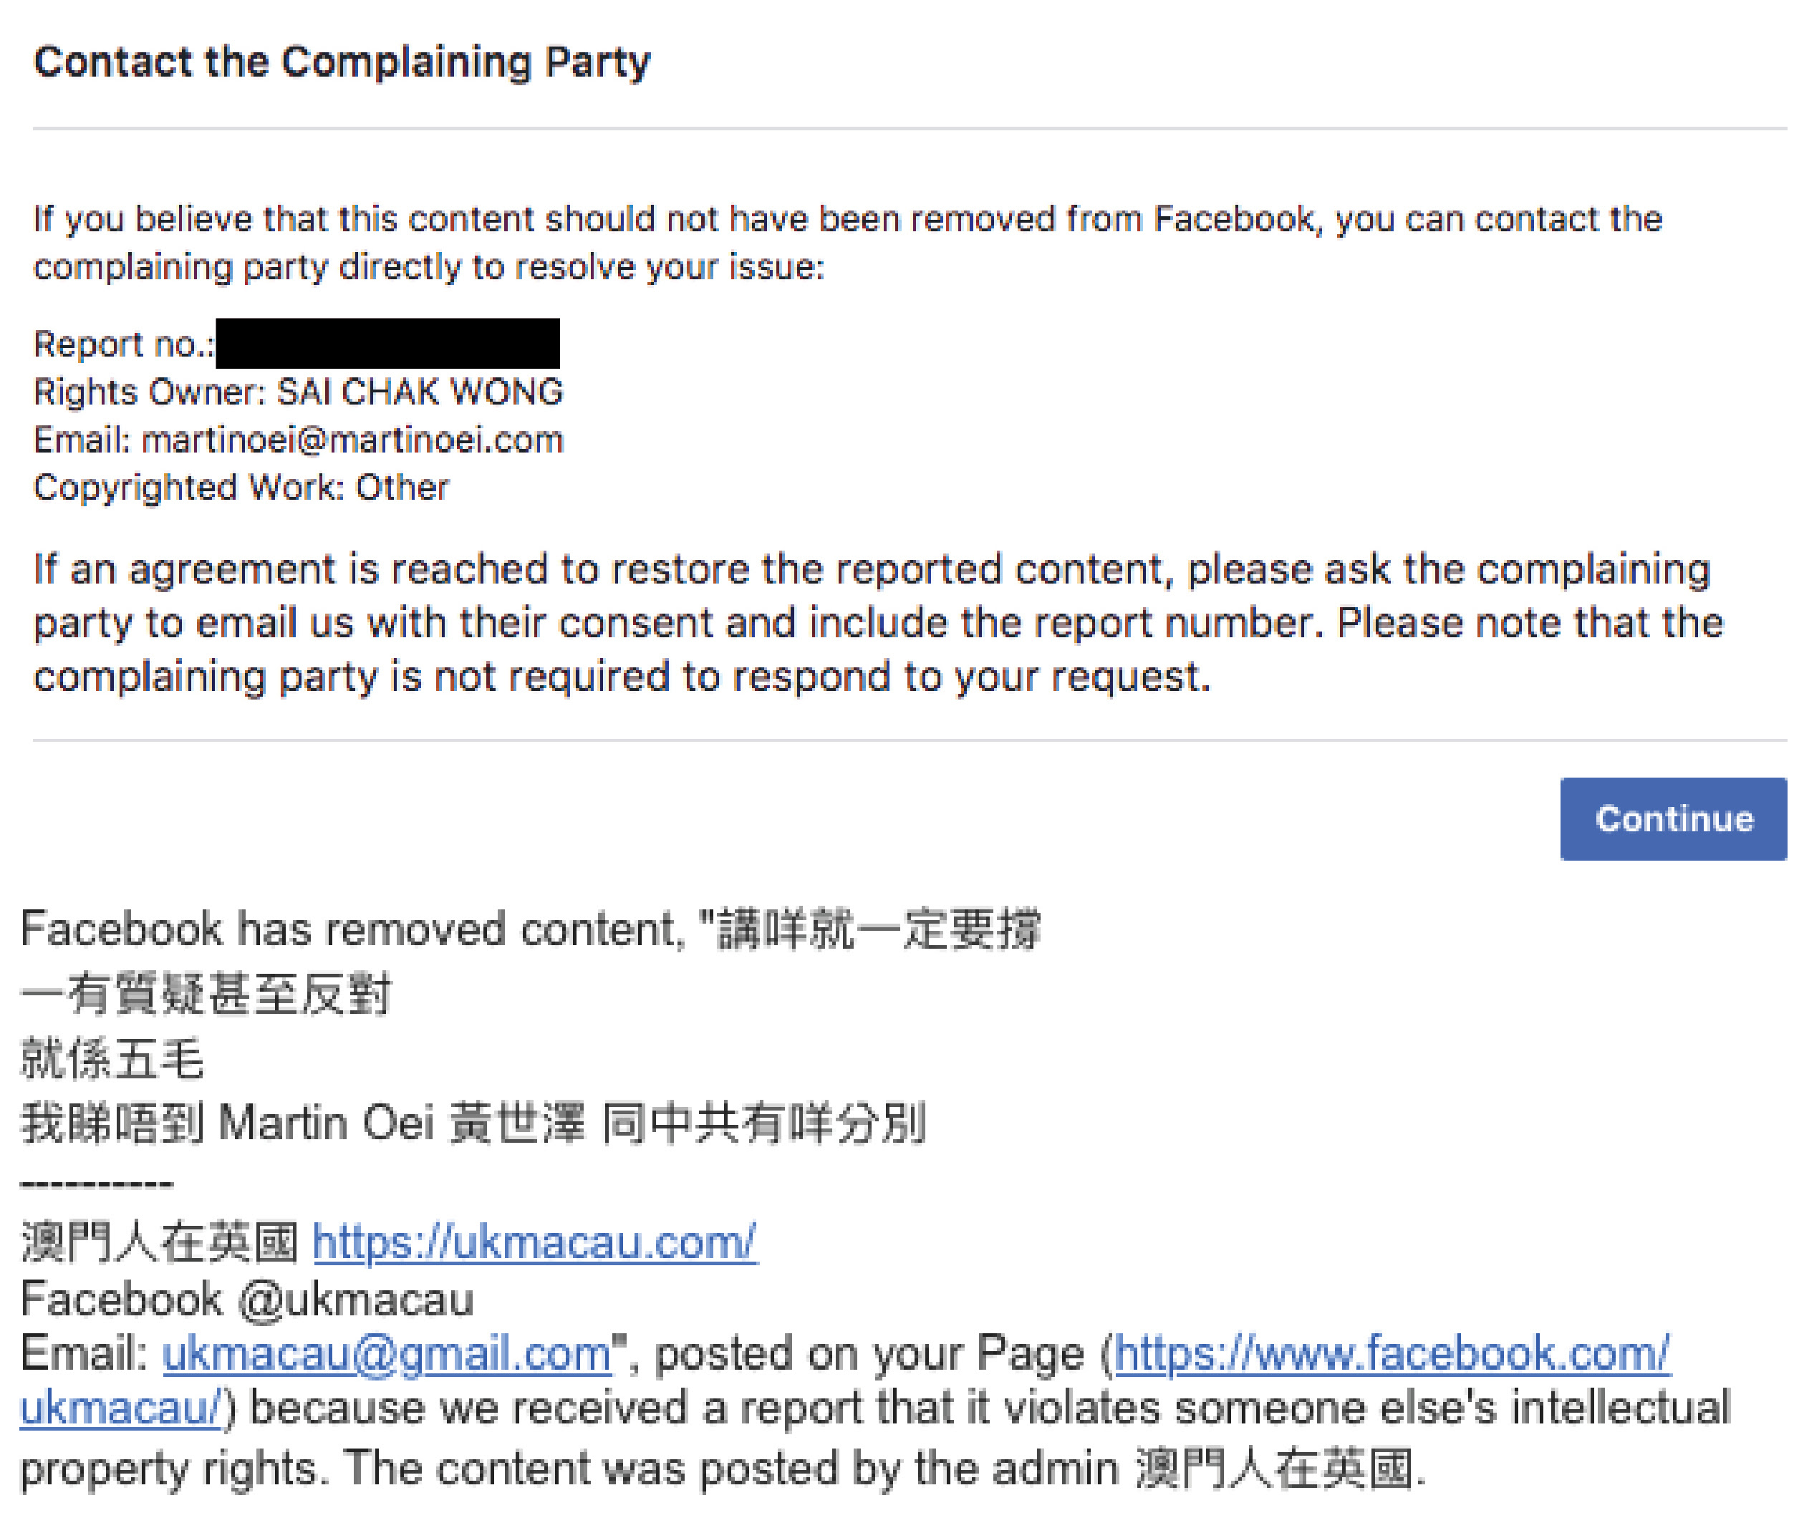Click the 'Report no.:' label
Image resolution: width=1794 pixels, height=1528 pixels.
tap(123, 344)
